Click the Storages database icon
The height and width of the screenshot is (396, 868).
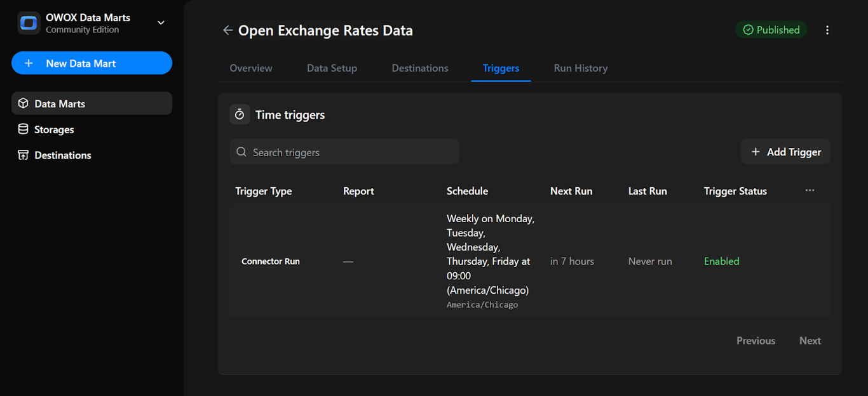point(24,129)
